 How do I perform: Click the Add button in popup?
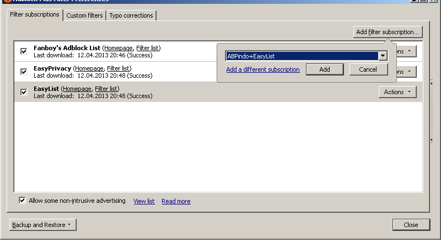pyautogui.click(x=325, y=69)
